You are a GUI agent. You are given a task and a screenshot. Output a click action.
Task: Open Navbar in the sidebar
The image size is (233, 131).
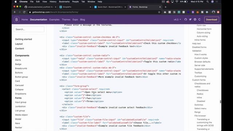pos(19,127)
